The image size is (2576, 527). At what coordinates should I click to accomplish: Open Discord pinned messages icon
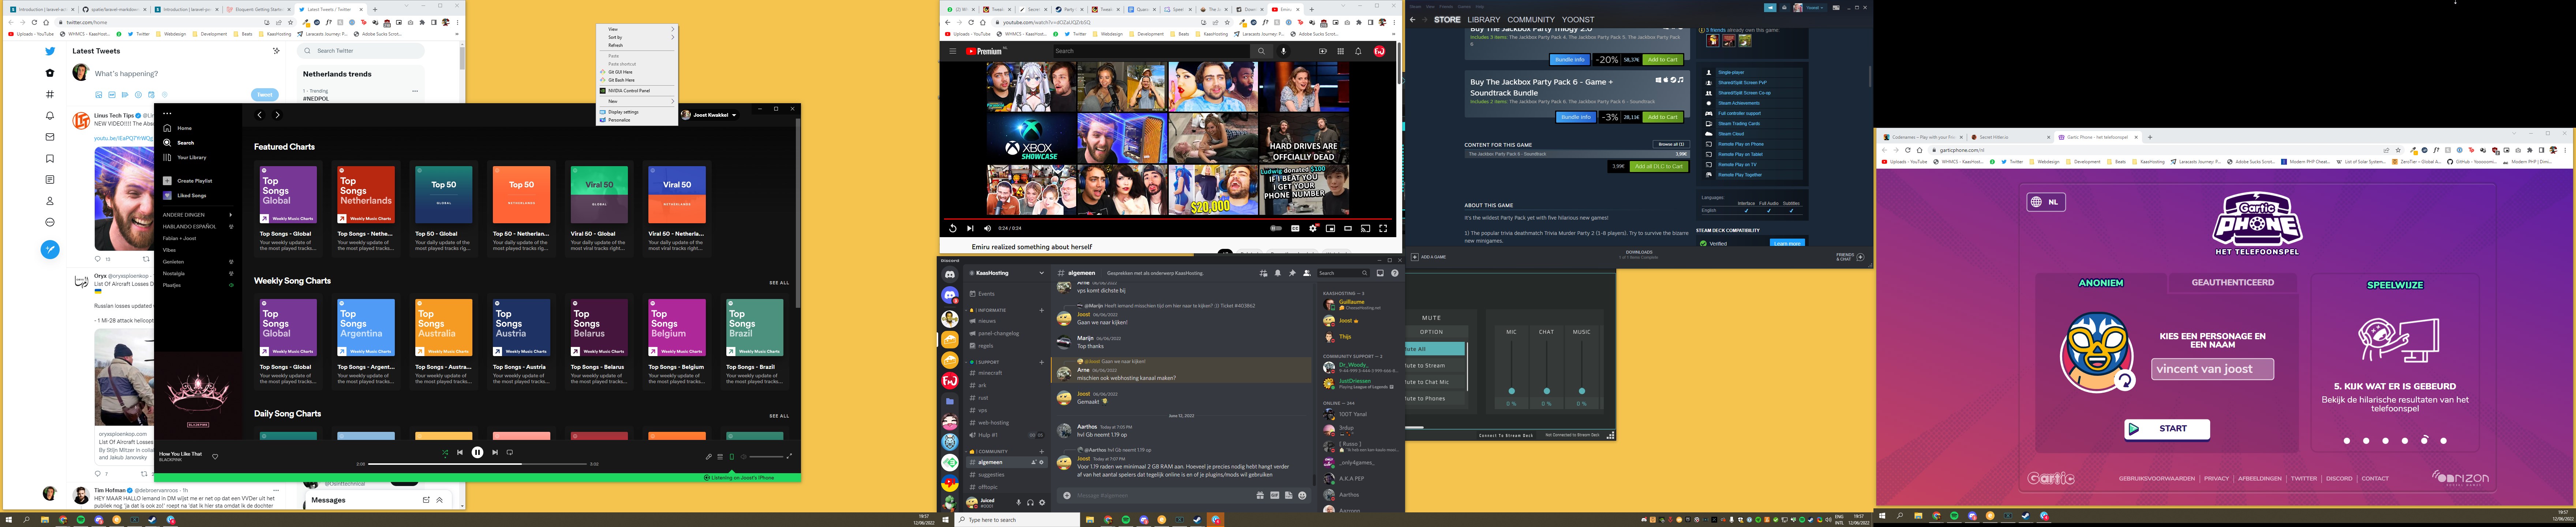coord(1292,273)
